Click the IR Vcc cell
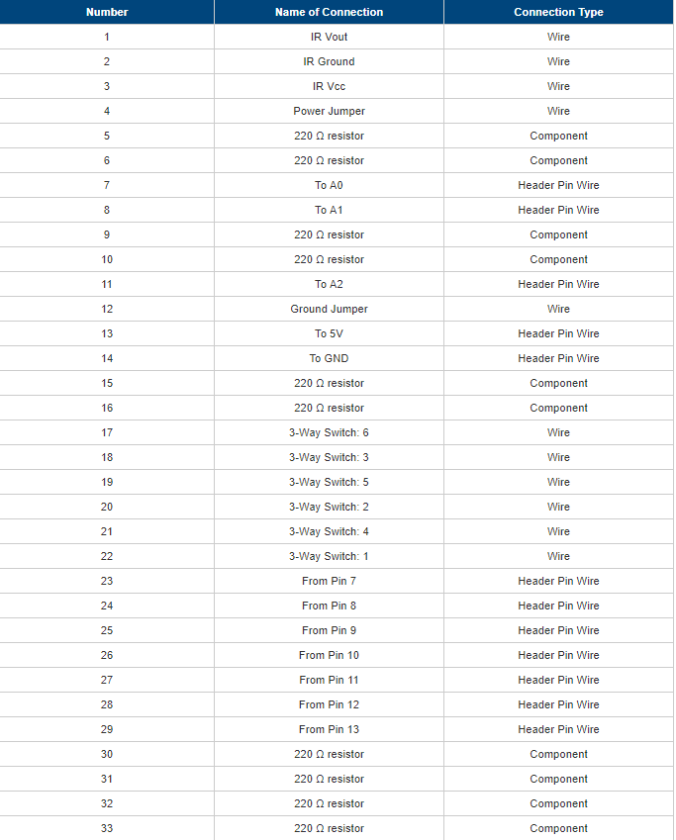This screenshot has height=840, width=676. (x=329, y=86)
